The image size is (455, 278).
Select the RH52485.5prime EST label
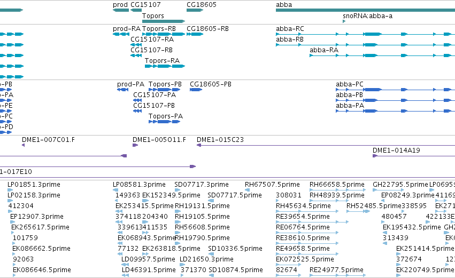pyautogui.click(x=374, y=206)
